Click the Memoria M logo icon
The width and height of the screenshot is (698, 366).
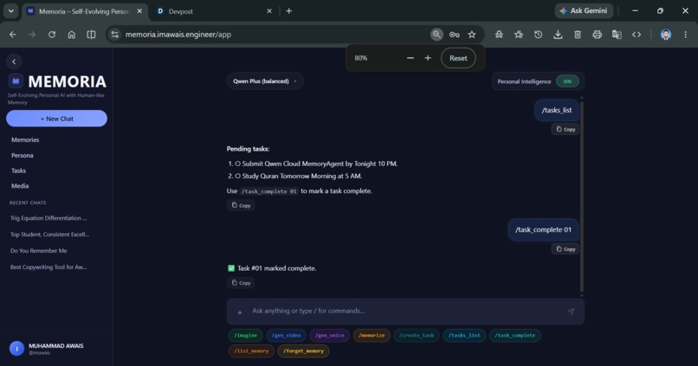[x=16, y=81]
